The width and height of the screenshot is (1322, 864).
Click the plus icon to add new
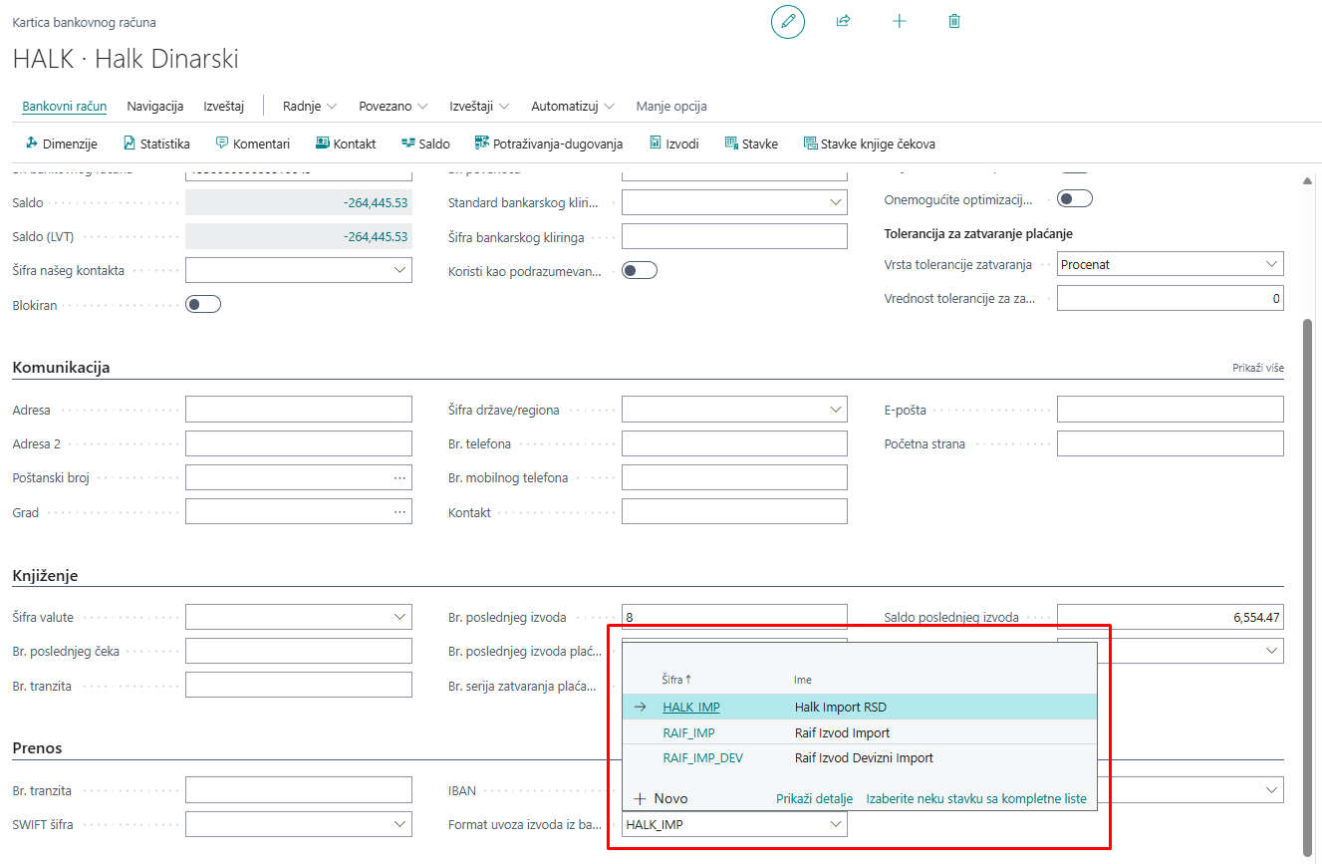point(899,21)
